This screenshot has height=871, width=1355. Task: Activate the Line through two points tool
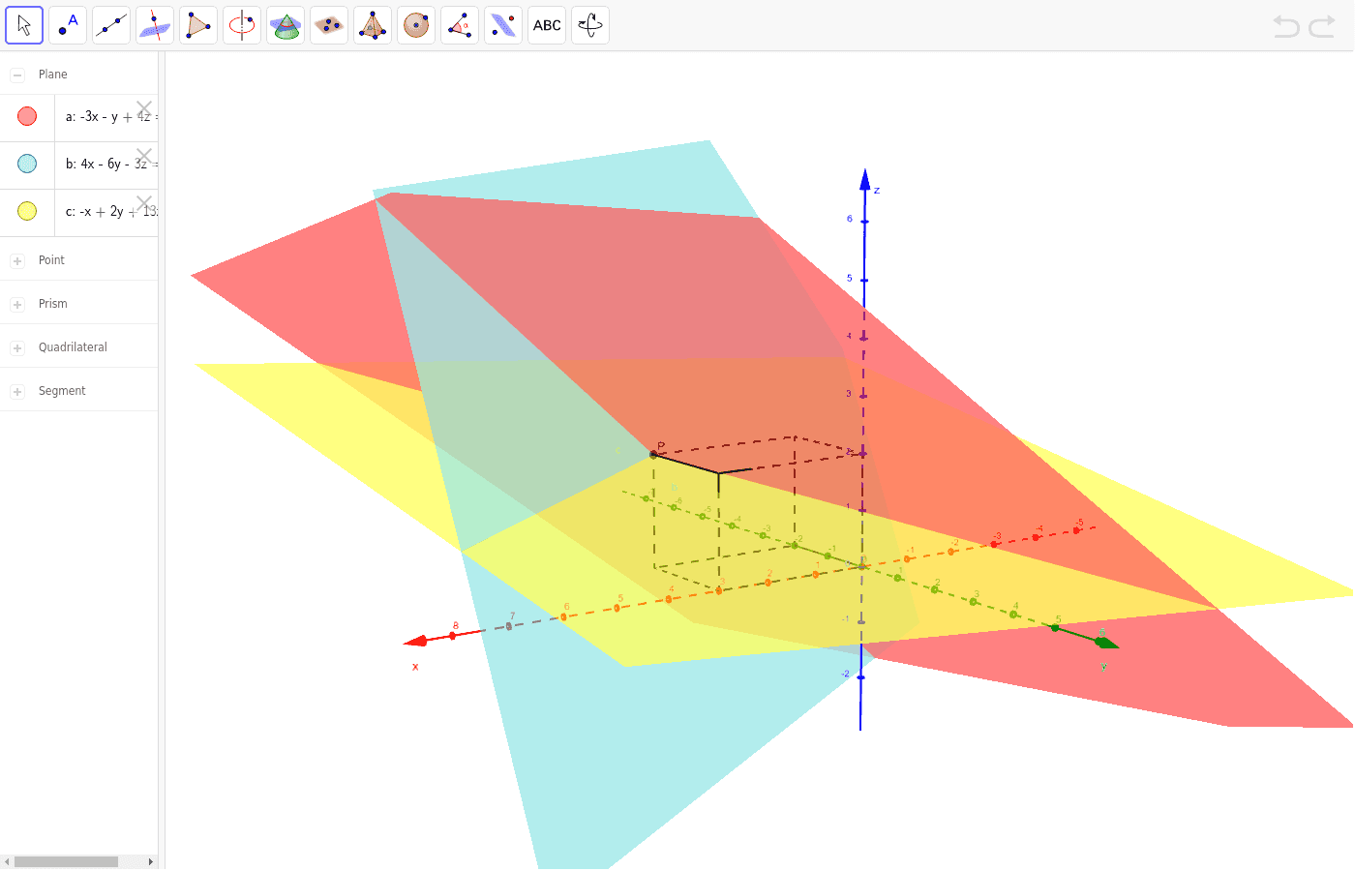coord(110,25)
